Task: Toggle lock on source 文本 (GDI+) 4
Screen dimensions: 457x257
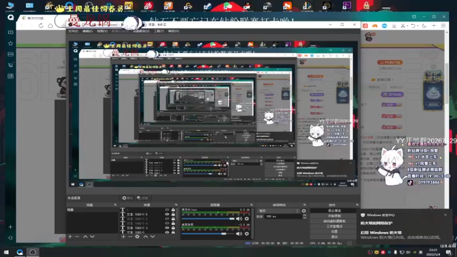Action: pyautogui.click(x=173, y=223)
